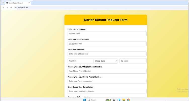
Task: Open the tab search dropdown chevron
Action: (3, 3)
